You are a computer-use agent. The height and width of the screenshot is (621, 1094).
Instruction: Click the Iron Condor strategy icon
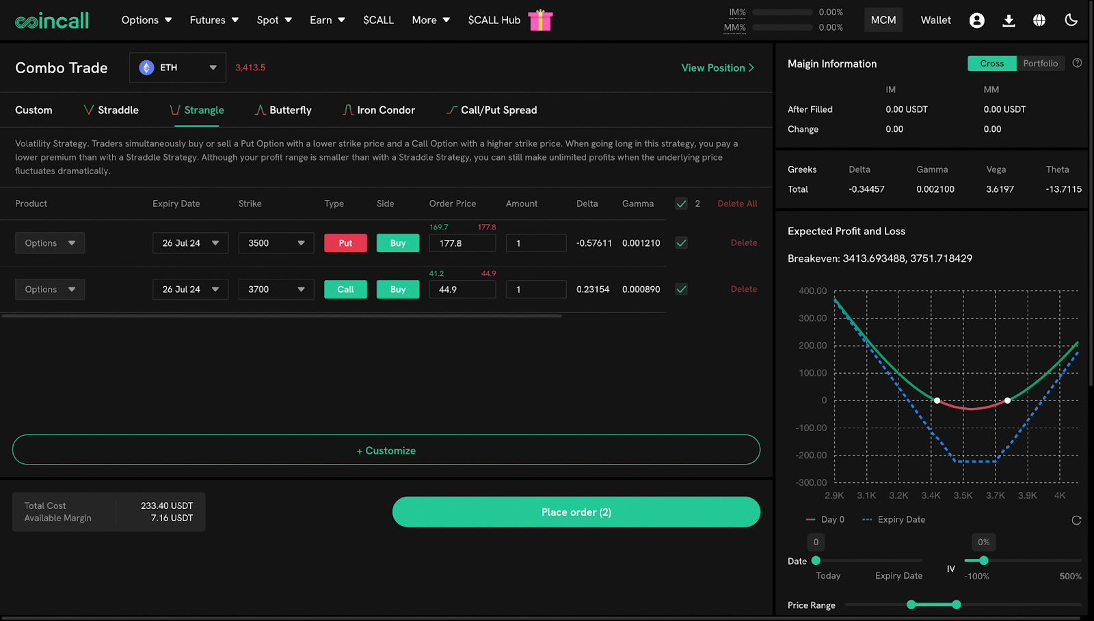348,110
